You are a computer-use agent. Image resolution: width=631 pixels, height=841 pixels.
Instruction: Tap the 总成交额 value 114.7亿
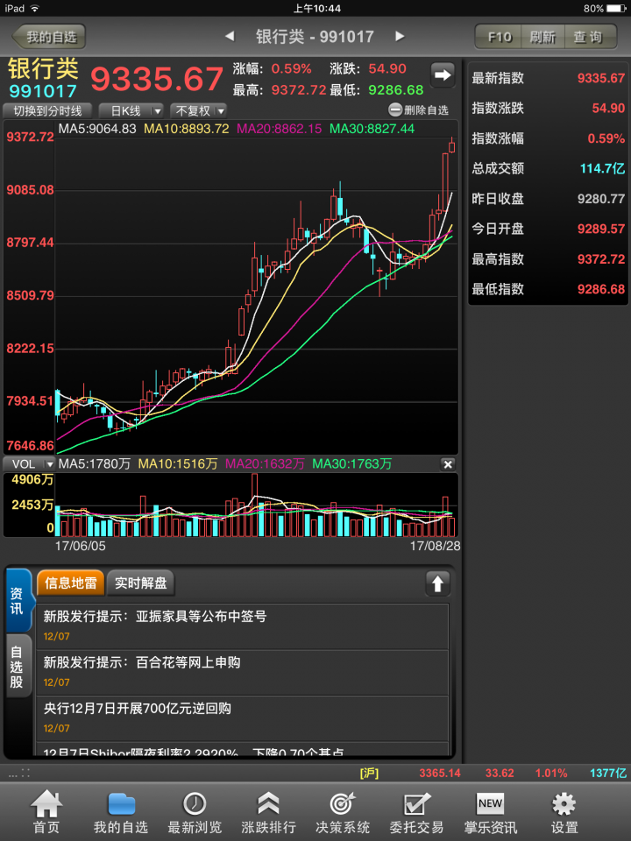click(603, 168)
